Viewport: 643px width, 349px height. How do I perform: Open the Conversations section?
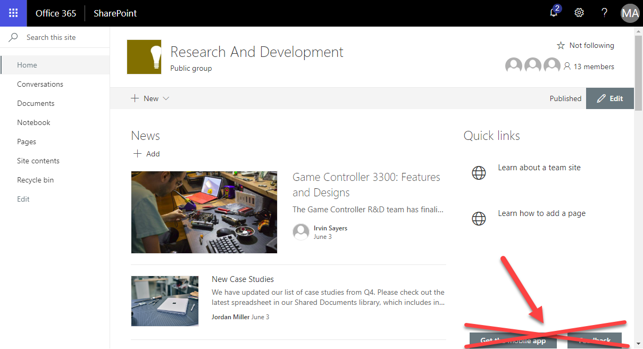(x=40, y=84)
